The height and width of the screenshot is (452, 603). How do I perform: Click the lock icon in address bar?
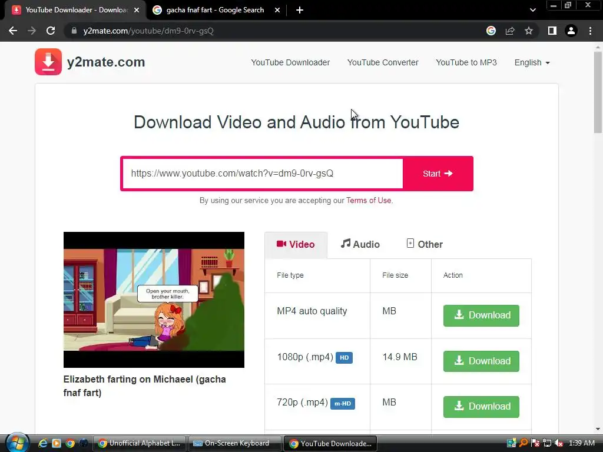(74, 31)
